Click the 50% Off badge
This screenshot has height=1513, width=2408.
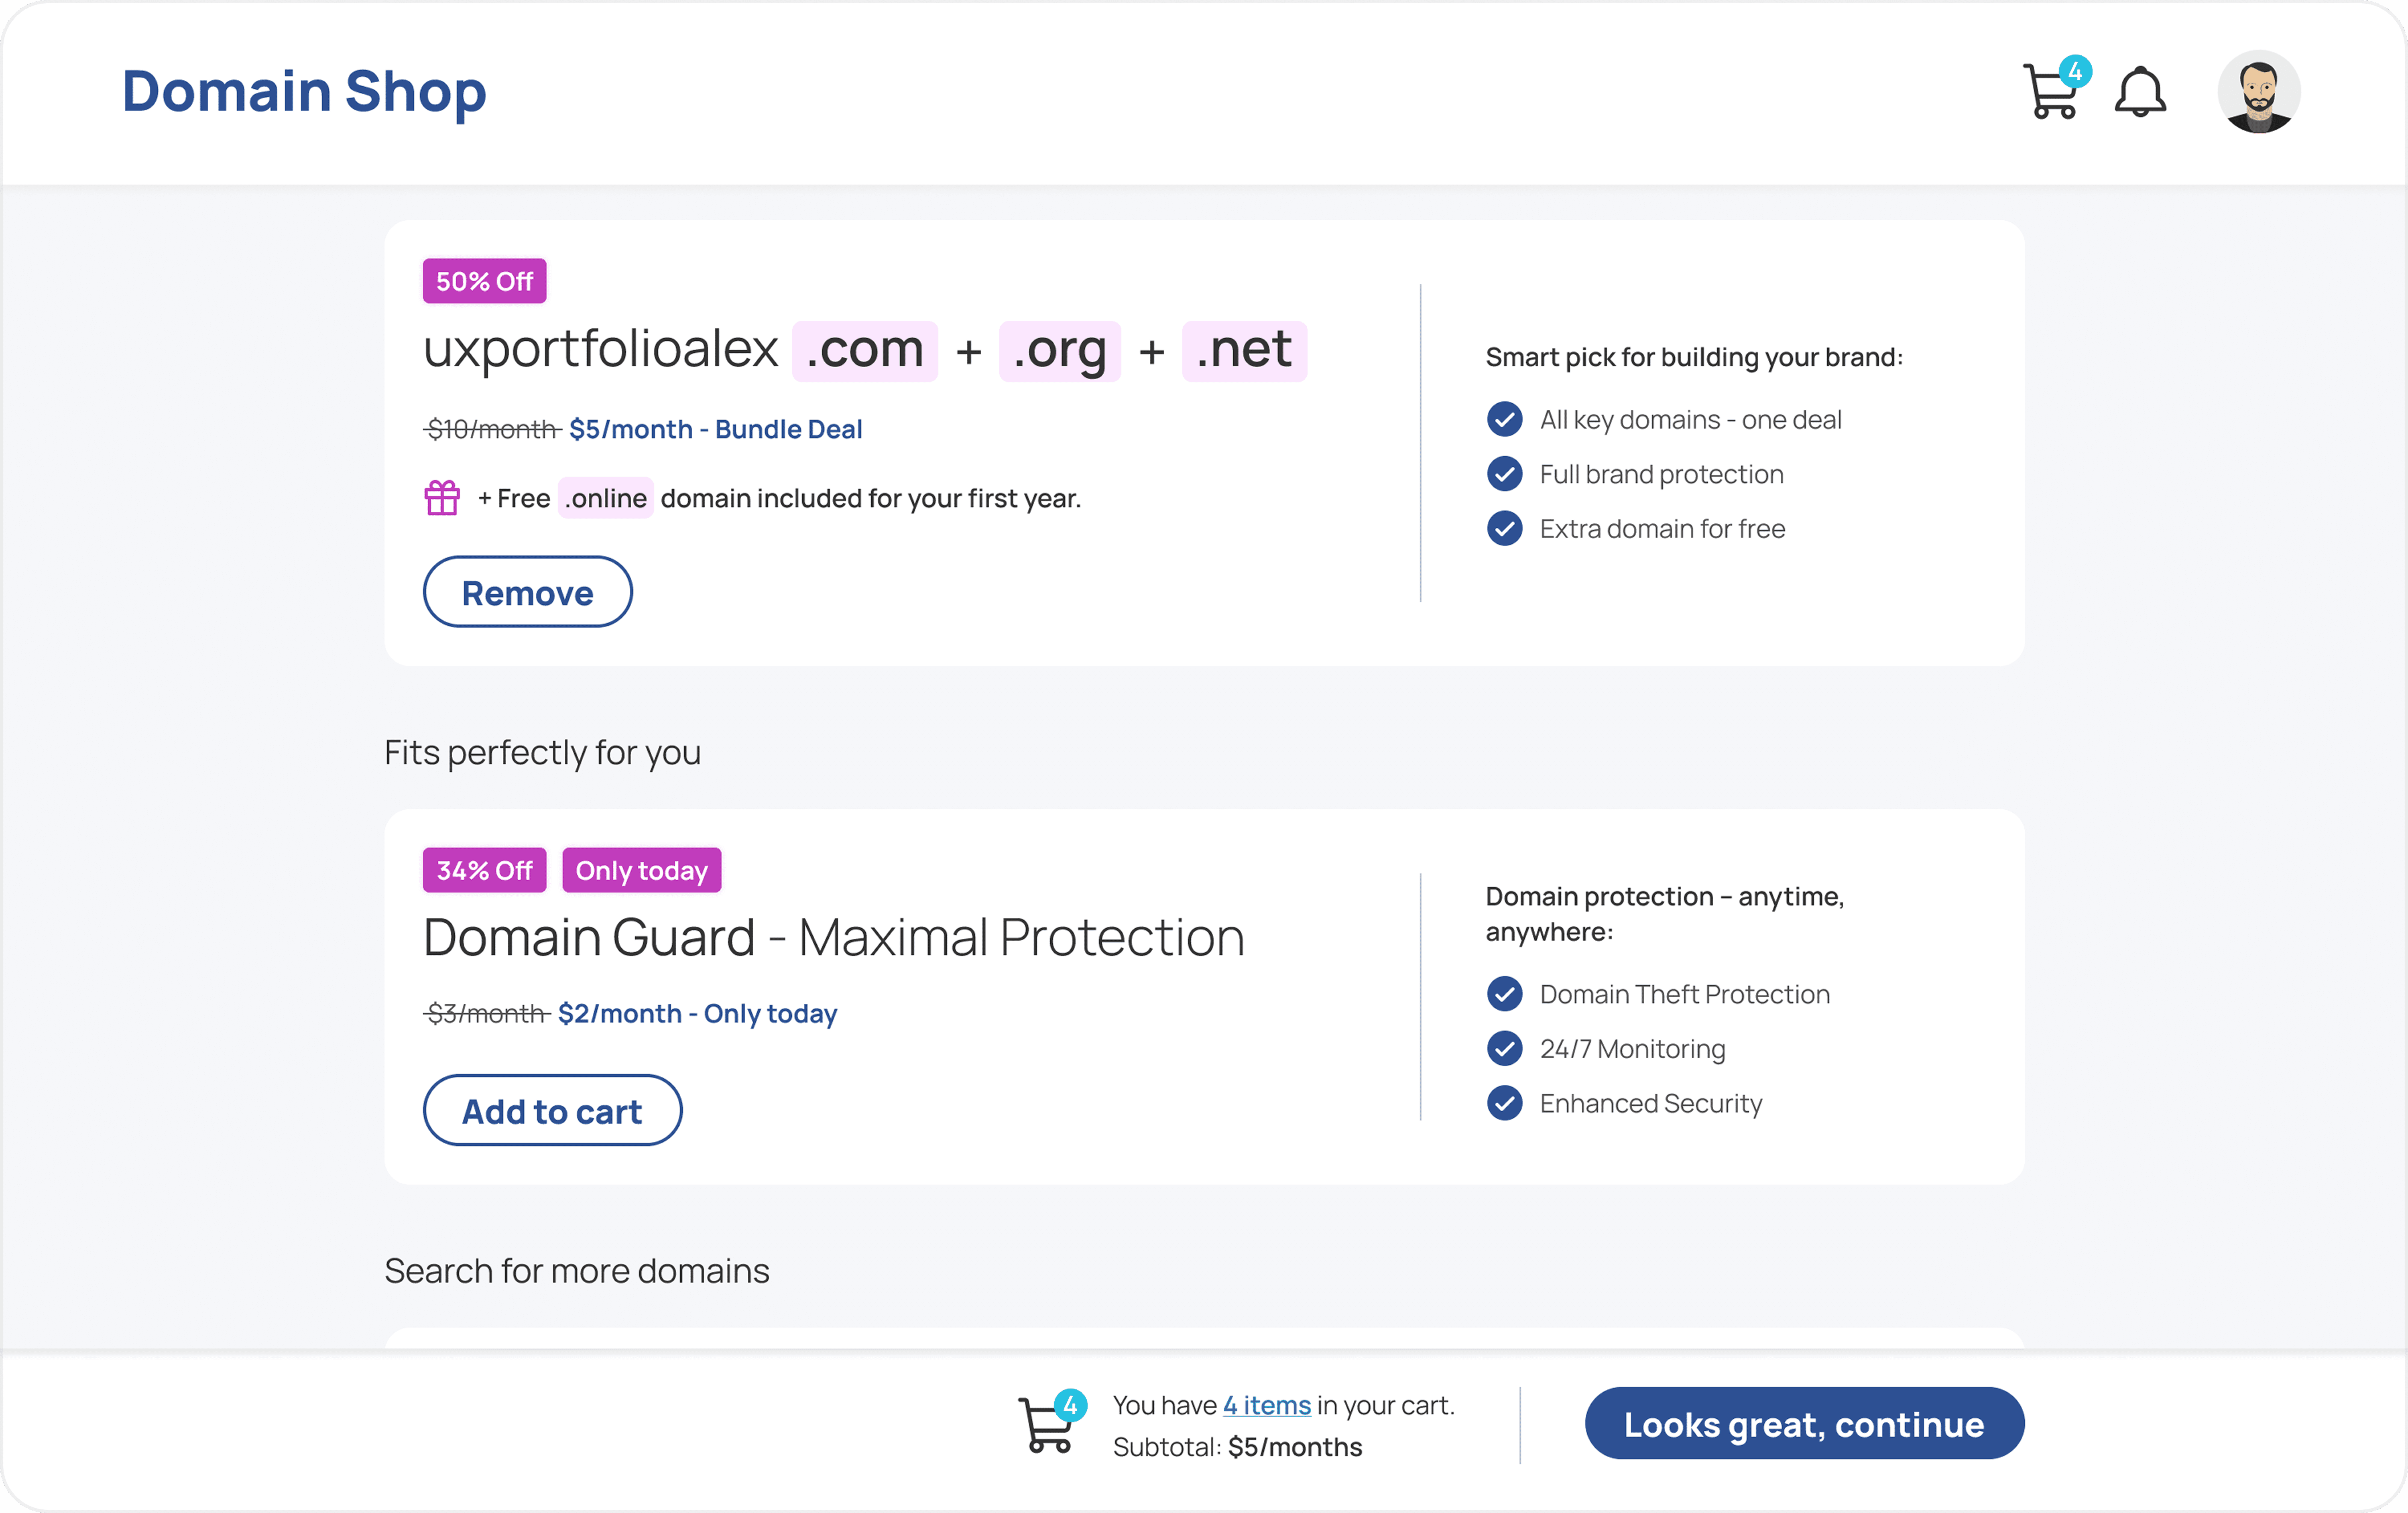pos(484,281)
